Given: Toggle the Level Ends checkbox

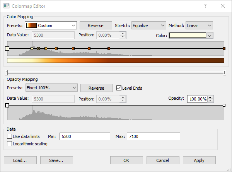Looking at the screenshot, I should click(119, 88).
